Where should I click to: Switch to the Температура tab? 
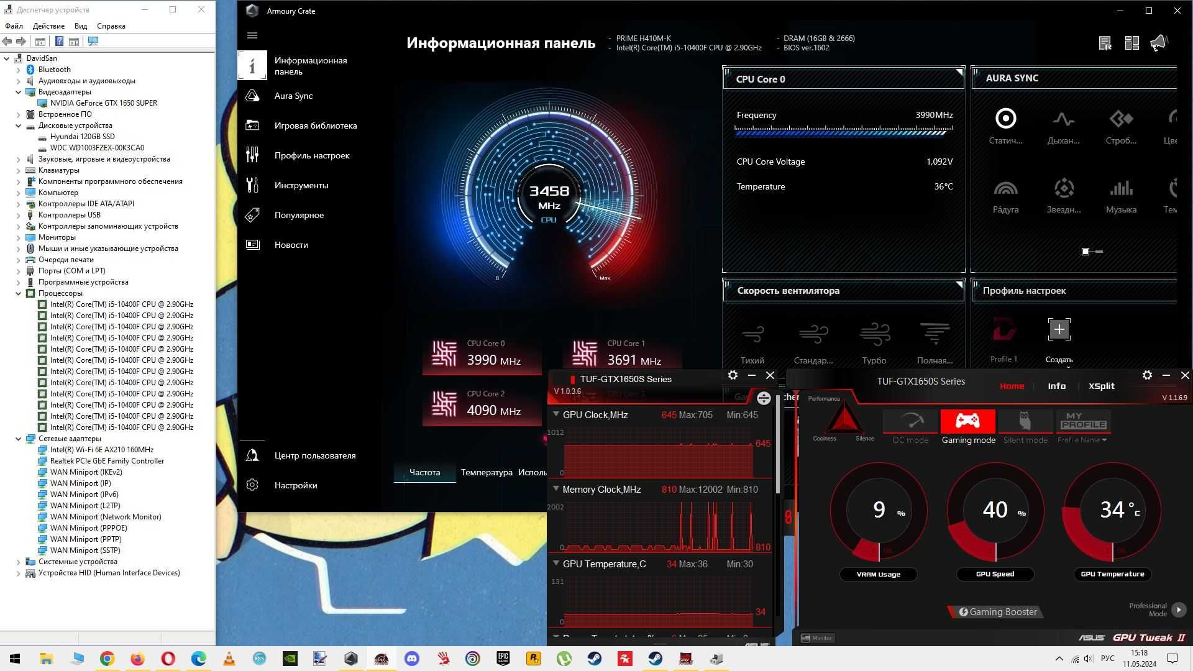click(x=487, y=472)
